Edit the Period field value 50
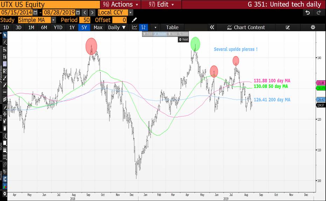The height and width of the screenshot is (201, 326). pos(84,20)
